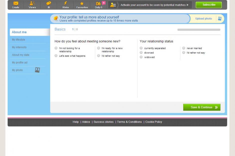
Task: Click the green Subscribe button
Action: coord(209,5)
